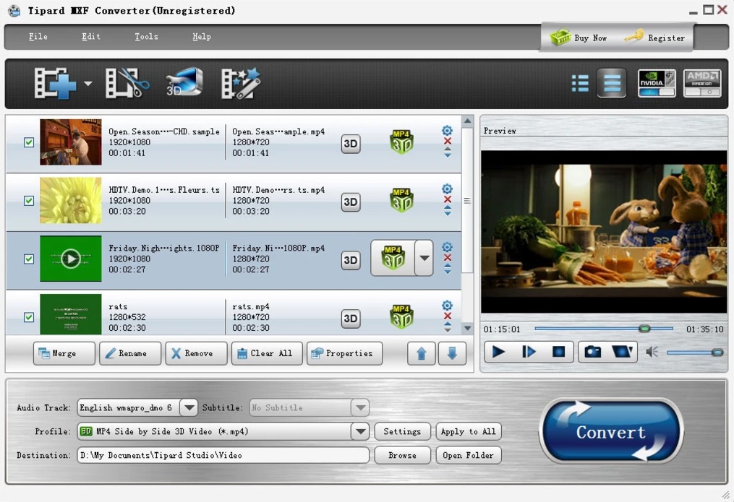
Task: Step to next frame in preview
Action: 529,352
